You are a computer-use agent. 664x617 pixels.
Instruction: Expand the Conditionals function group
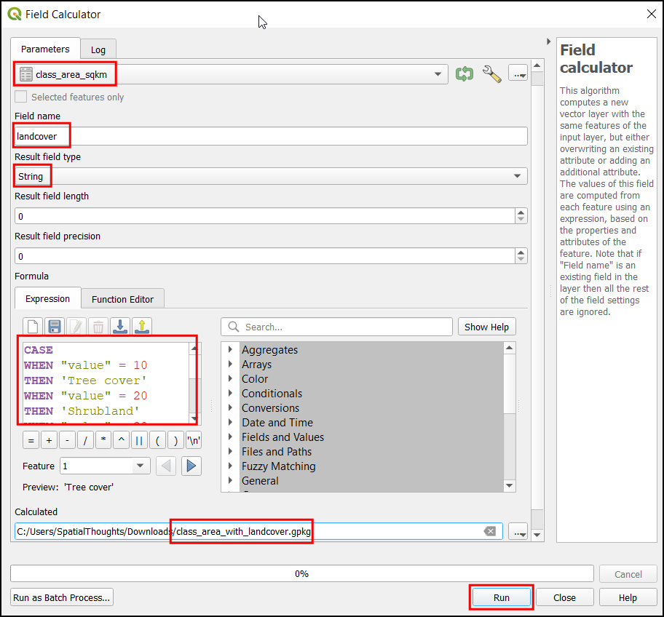tap(231, 393)
